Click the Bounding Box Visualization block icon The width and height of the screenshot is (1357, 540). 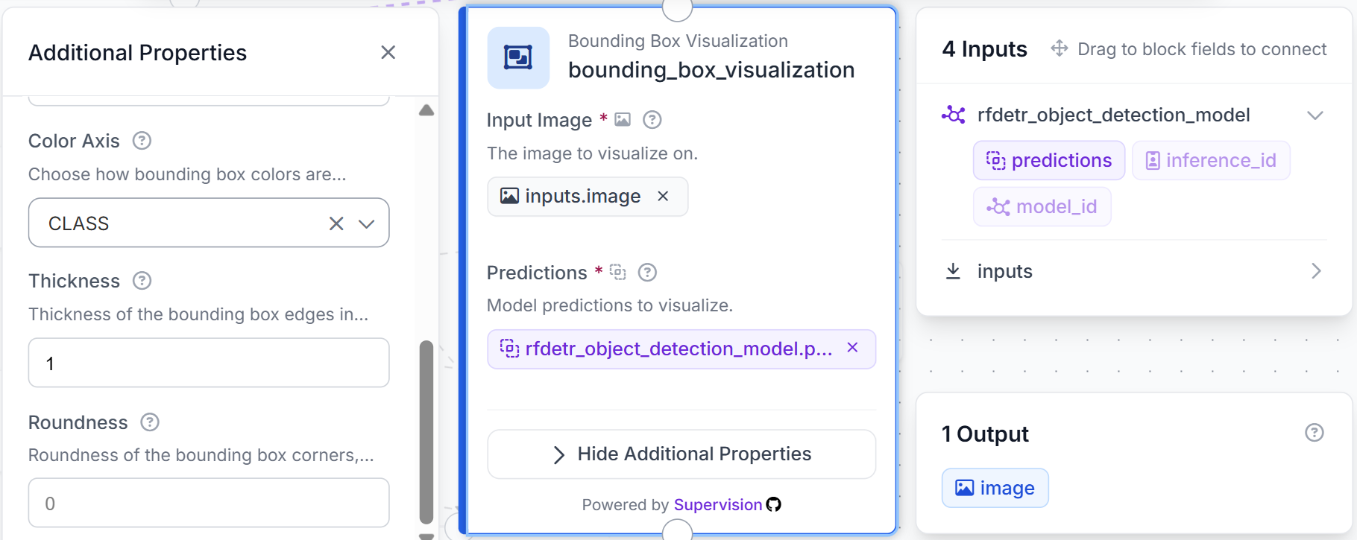click(x=518, y=57)
